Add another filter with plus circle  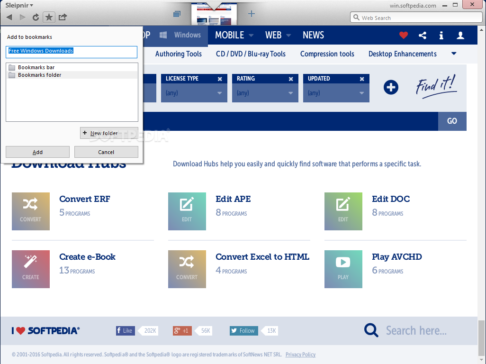pos(391,87)
